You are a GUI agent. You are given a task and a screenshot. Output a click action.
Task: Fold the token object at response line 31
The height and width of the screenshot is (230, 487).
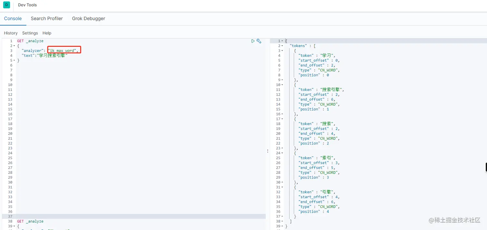(x=282, y=187)
